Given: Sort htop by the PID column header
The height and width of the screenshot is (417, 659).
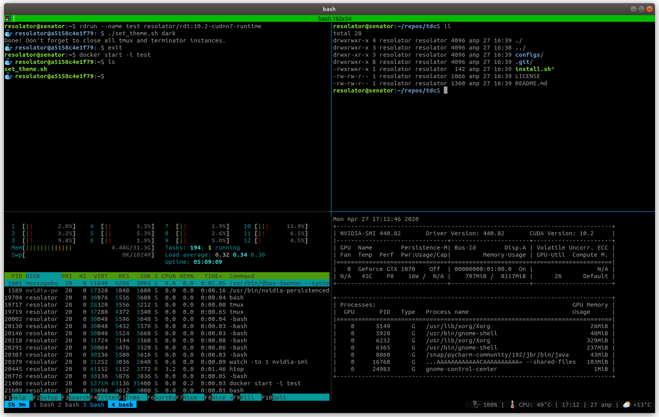Looking at the screenshot, I should 17,276.
